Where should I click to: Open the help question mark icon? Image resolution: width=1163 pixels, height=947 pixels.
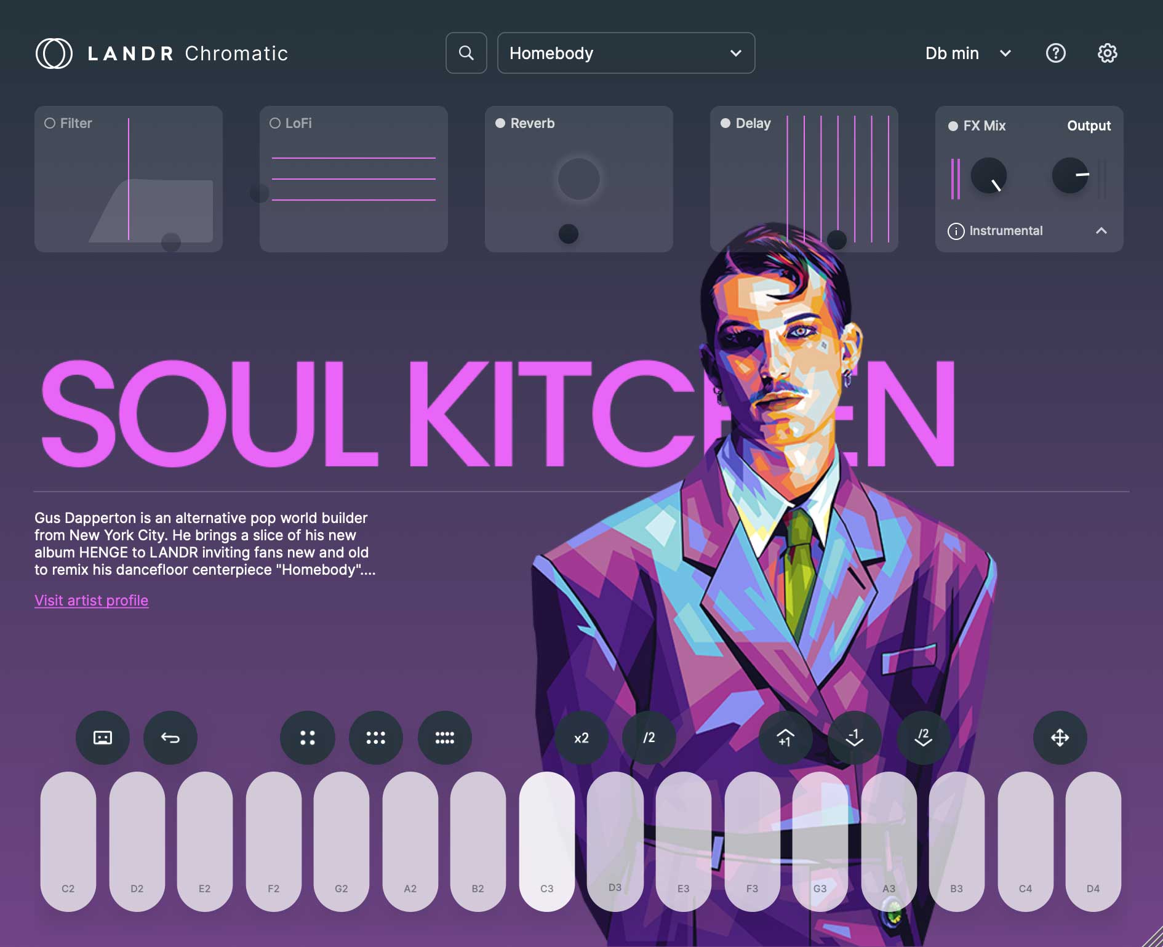tap(1056, 53)
